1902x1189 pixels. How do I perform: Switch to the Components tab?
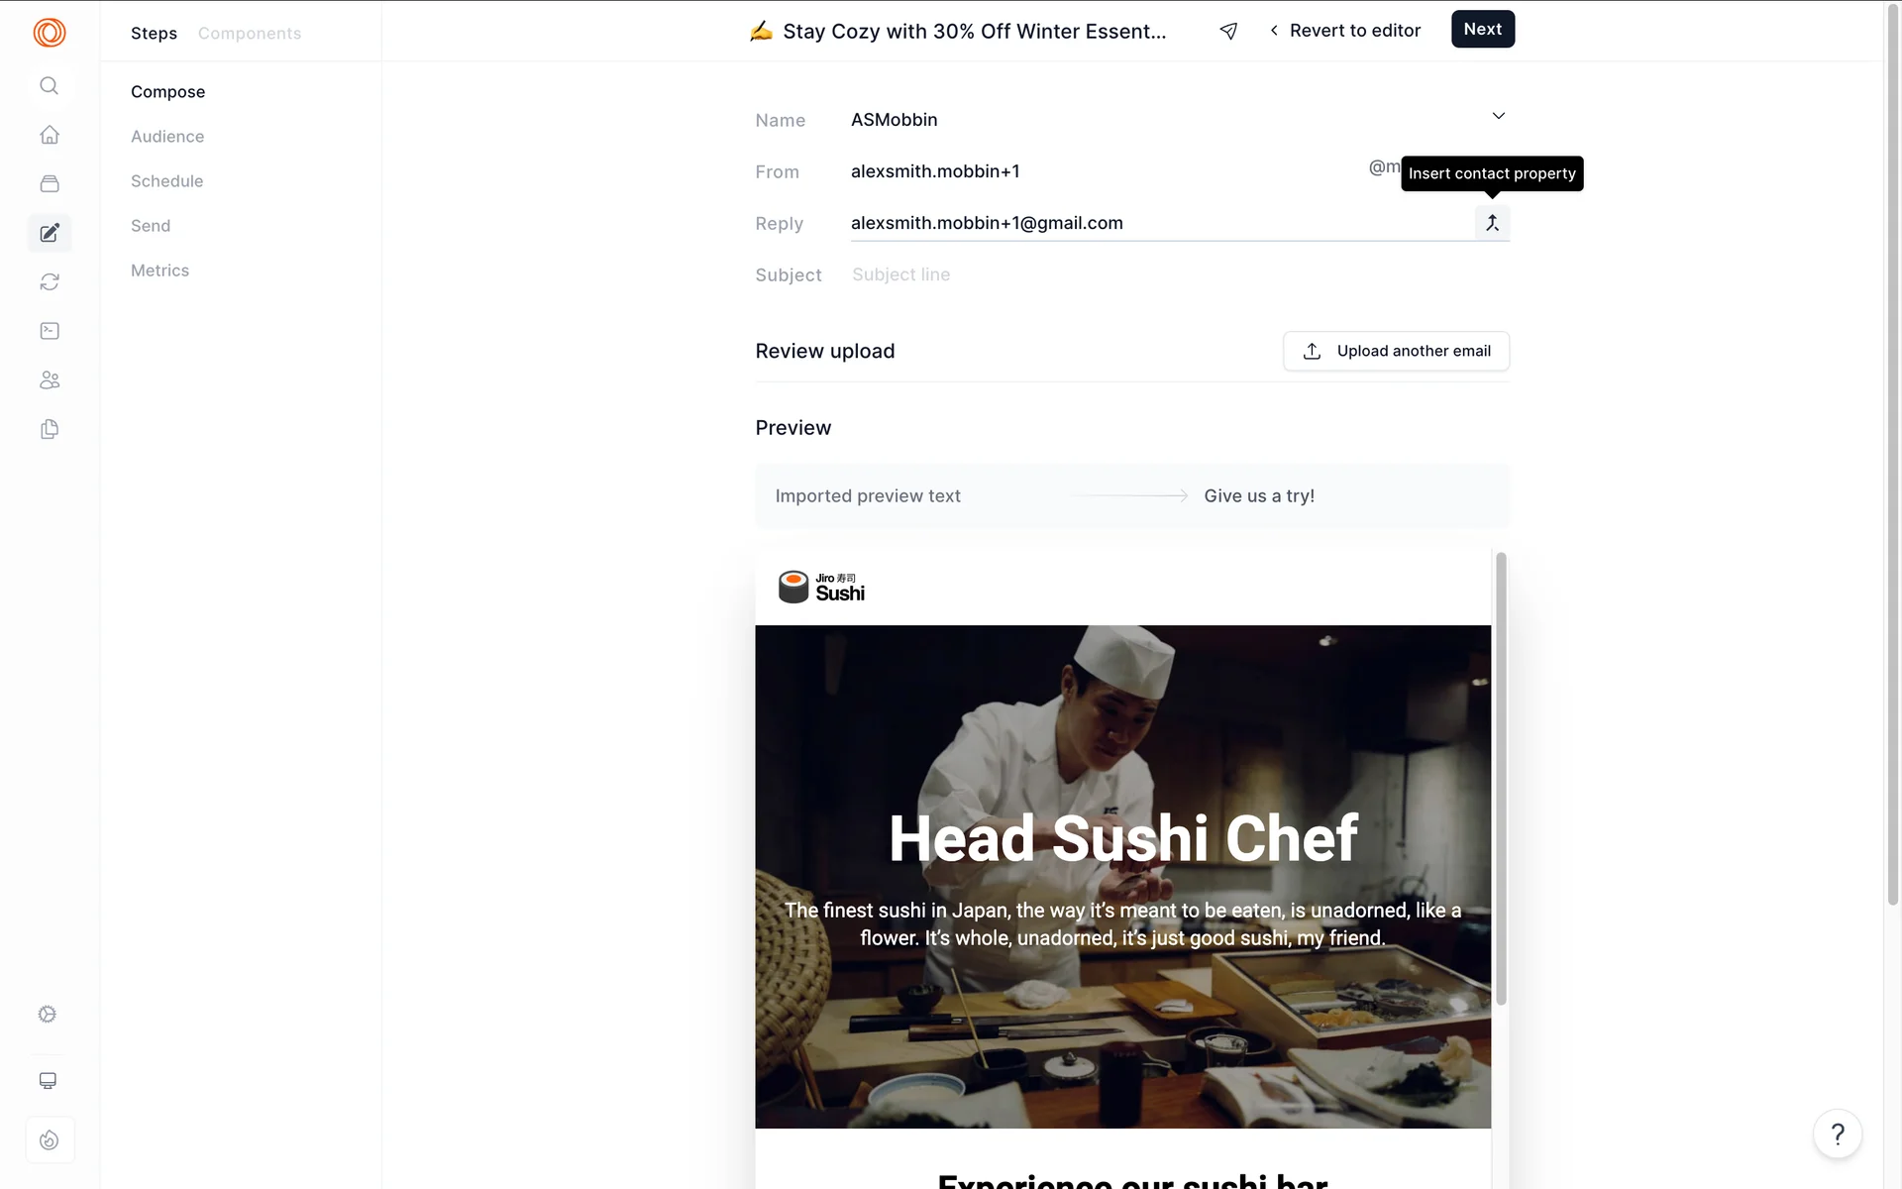pyautogui.click(x=250, y=34)
